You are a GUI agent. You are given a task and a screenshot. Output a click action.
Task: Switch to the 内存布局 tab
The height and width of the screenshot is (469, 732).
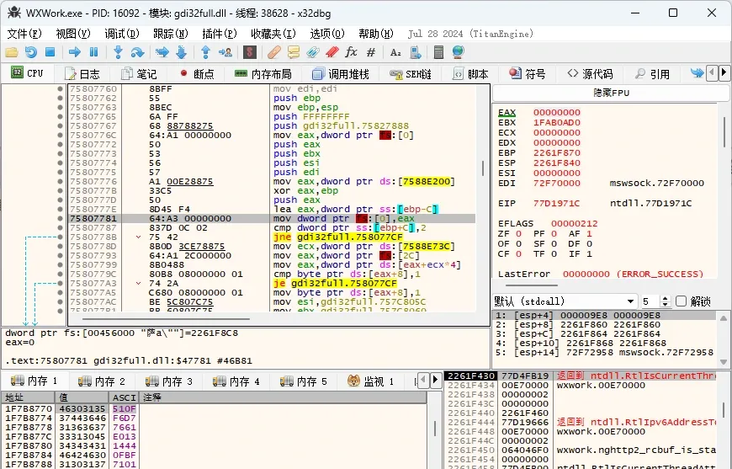263,74
